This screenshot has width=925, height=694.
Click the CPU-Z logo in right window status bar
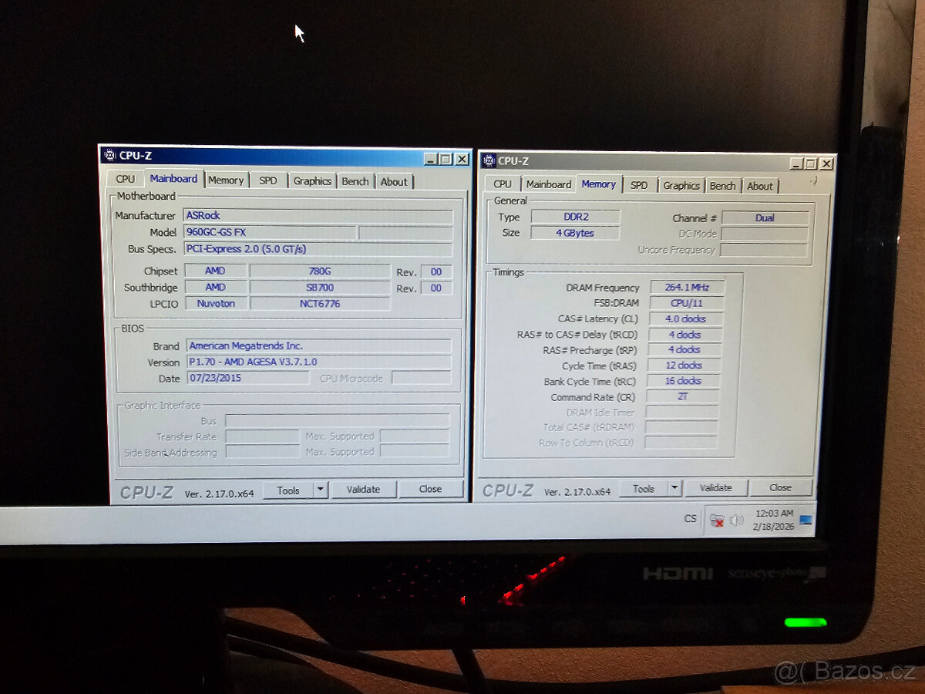[509, 487]
